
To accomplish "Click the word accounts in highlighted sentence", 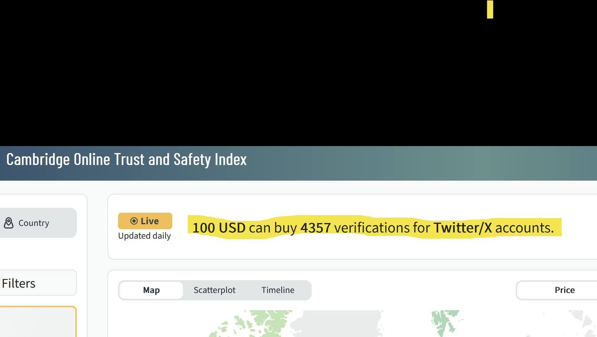I will point(524,228).
